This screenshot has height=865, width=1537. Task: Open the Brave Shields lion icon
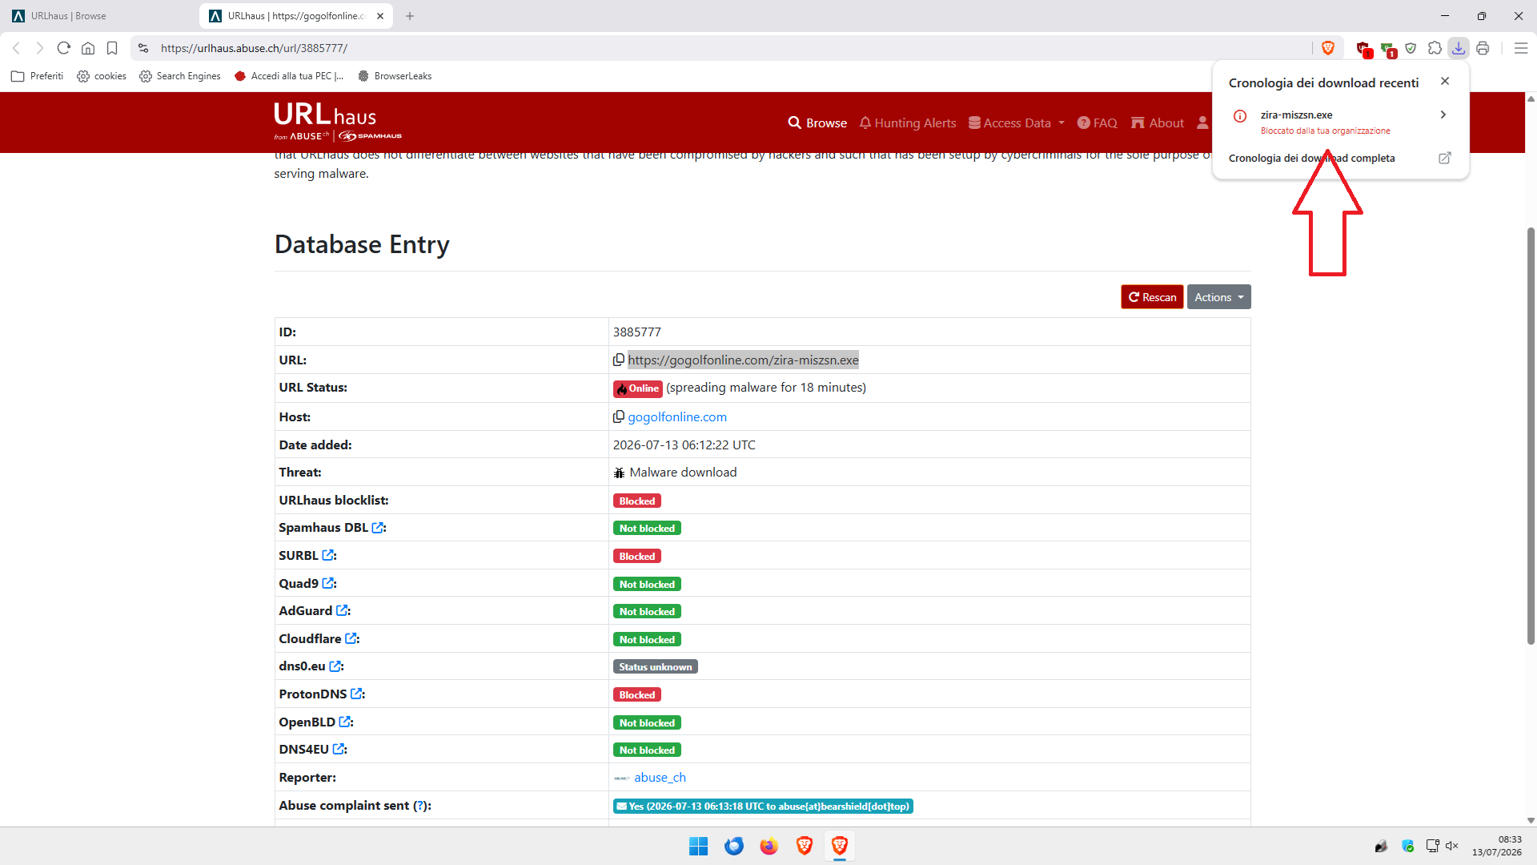1328,48
